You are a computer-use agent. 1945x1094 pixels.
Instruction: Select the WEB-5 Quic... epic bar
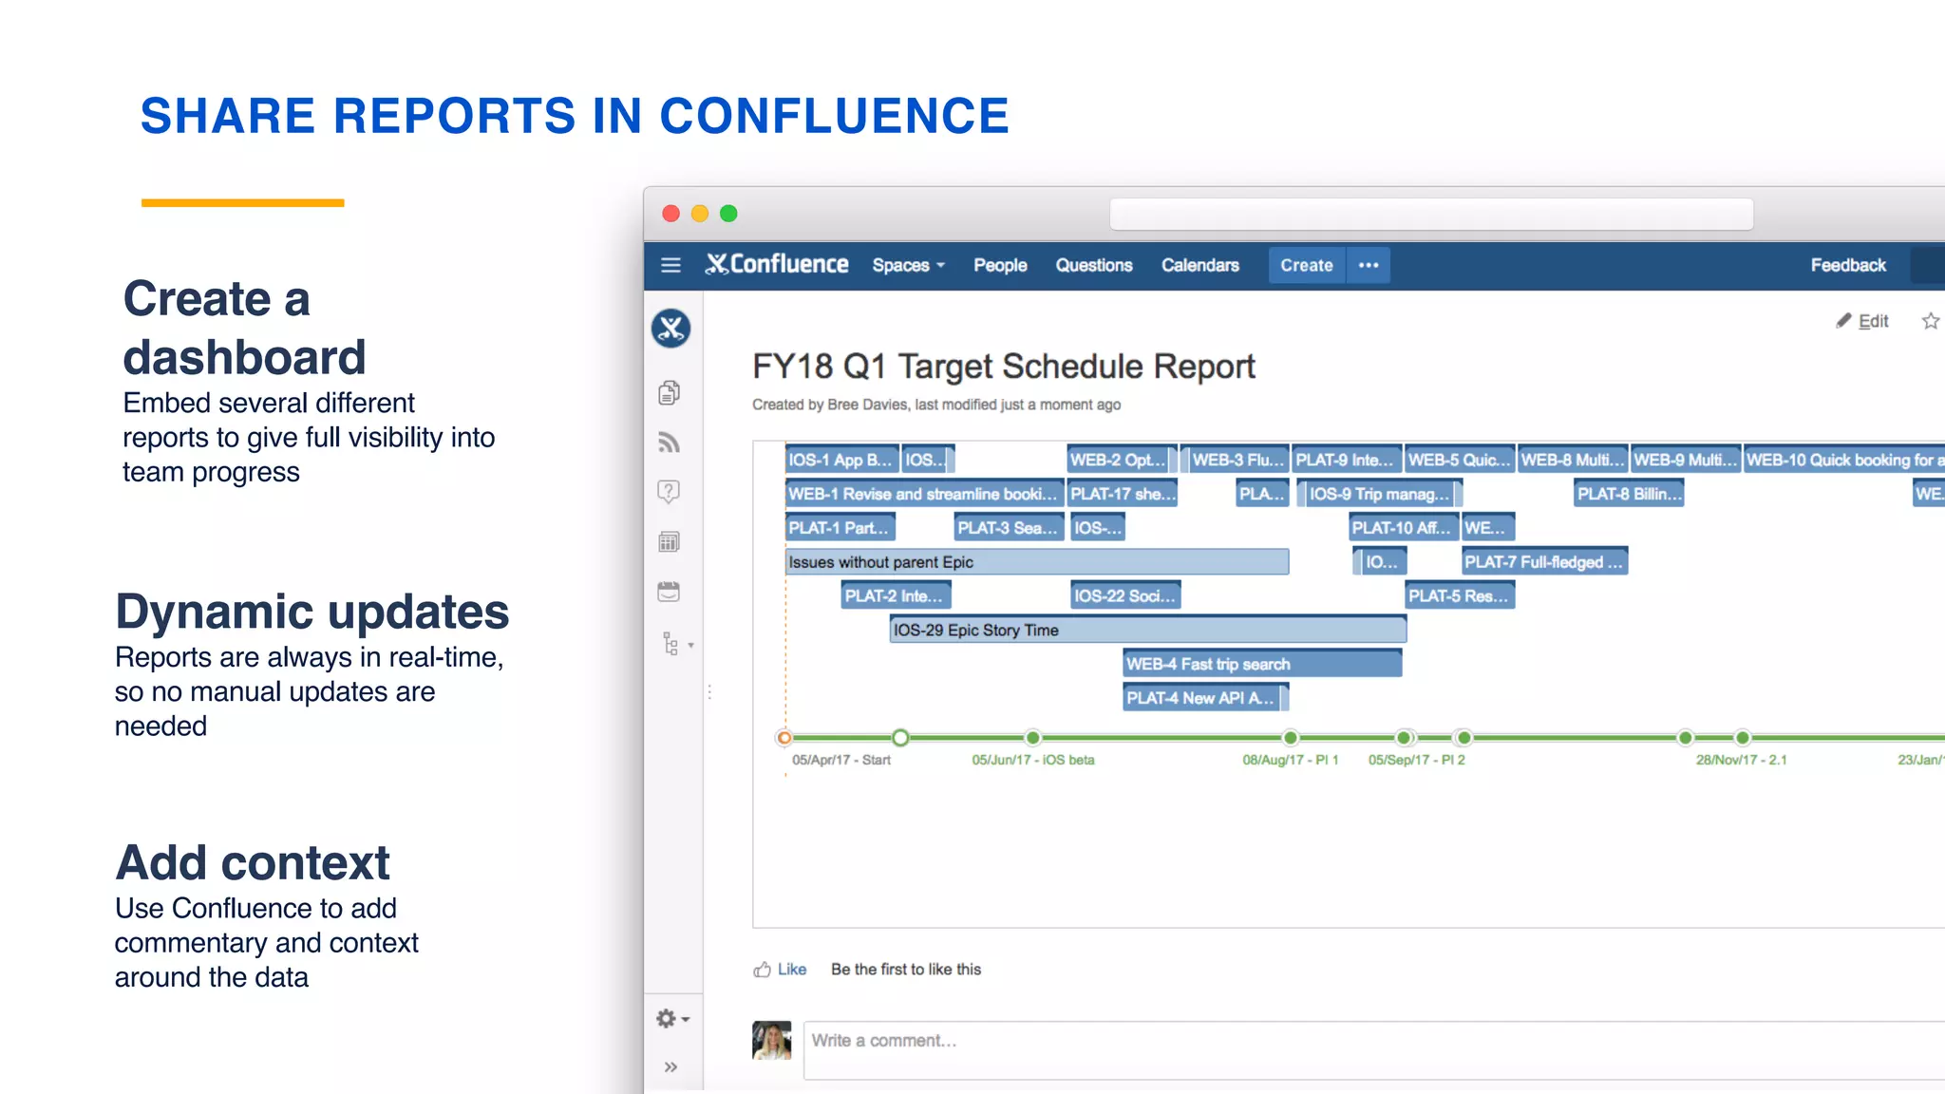click(x=1460, y=460)
